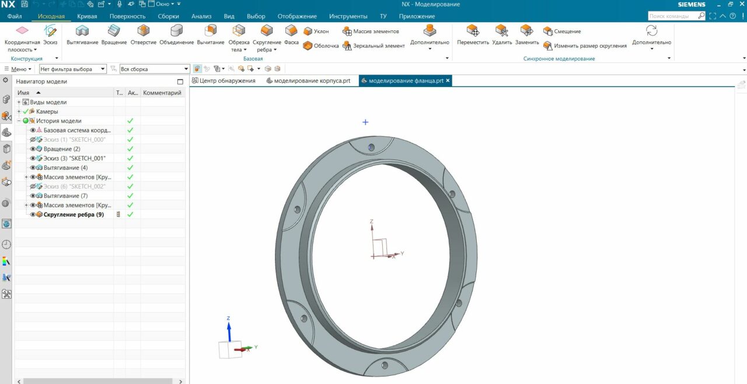Click the Зеркальный элемент button
The image size is (747, 384).
coord(378,46)
